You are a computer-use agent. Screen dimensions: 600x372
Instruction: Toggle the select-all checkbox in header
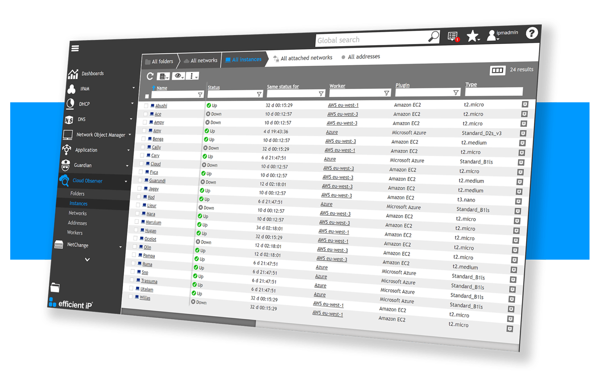pyautogui.click(x=147, y=96)
